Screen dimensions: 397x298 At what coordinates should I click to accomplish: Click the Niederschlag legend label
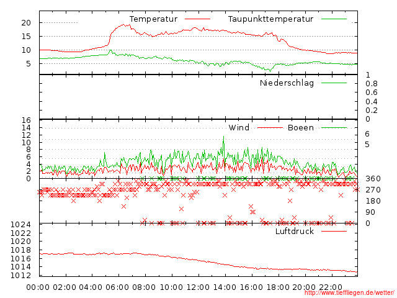point(287,83)
